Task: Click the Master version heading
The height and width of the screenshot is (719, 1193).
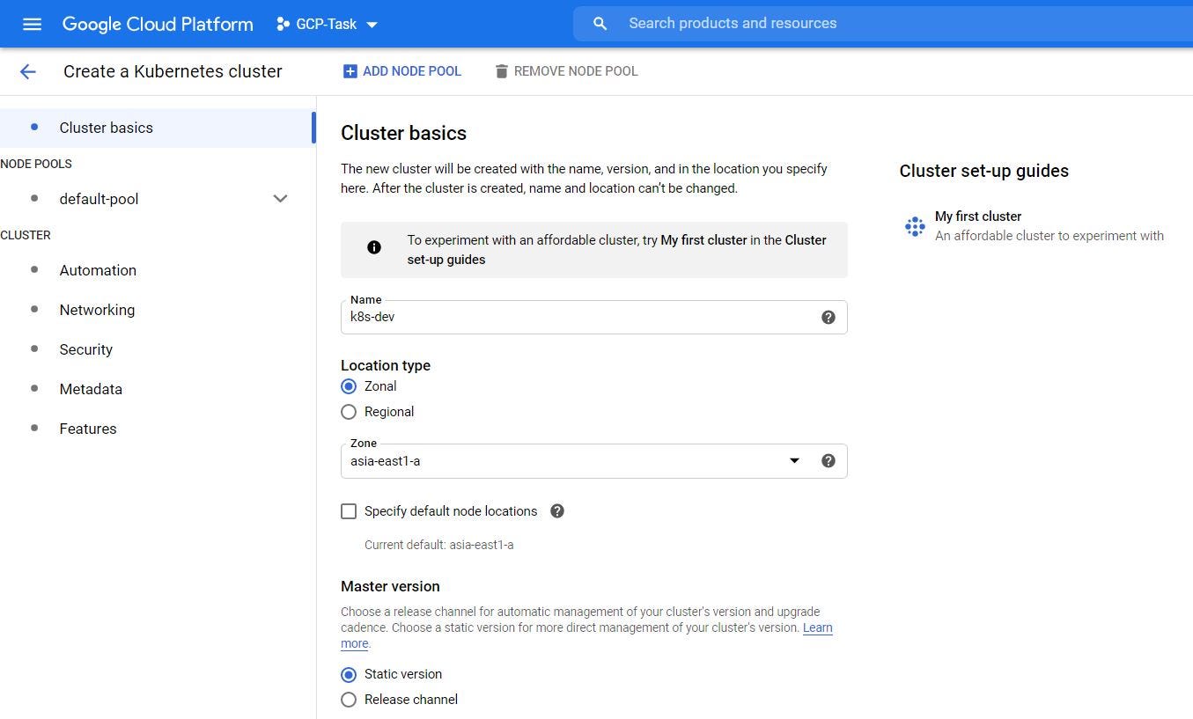Action: 390,586
